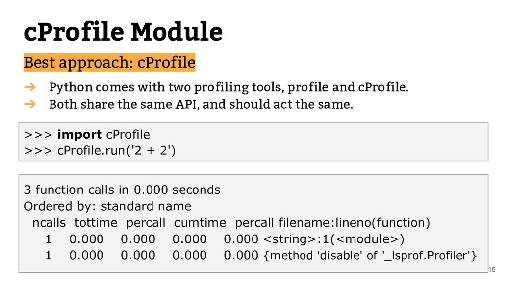Click the first orange arrow bullet

(x=30, y=87)
